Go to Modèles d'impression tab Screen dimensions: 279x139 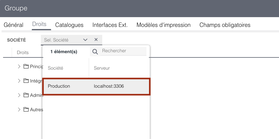coord(164,25)
